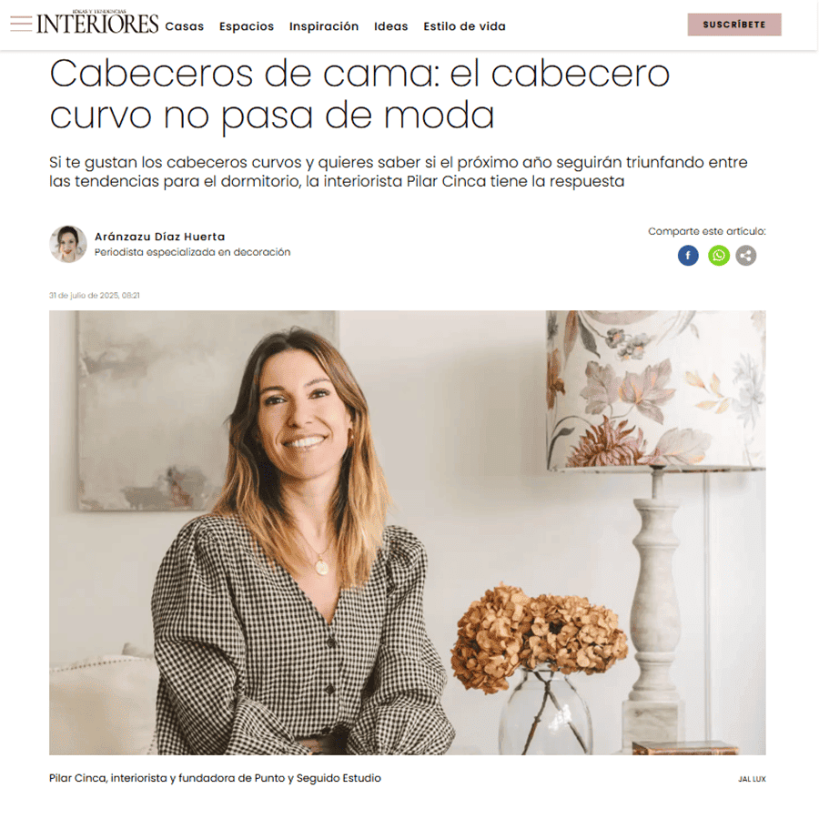The image size is (819, 819).
Task: Click the JAL LUX photo credit
Action: 752,779
